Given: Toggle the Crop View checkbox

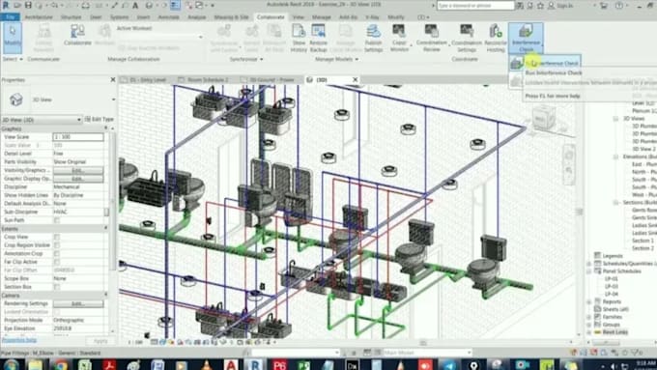Looking at the screenshot, I should (57, 238).
